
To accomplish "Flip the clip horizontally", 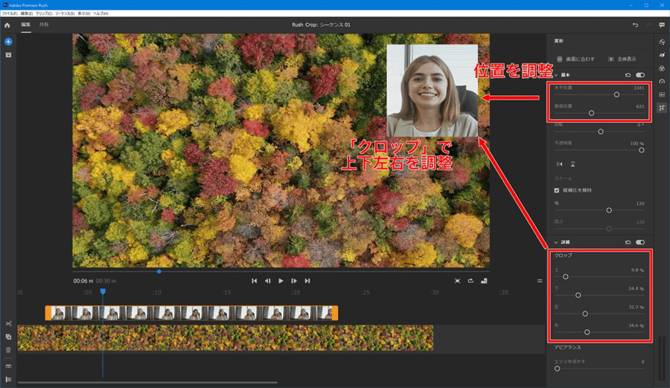I will 559,164.
